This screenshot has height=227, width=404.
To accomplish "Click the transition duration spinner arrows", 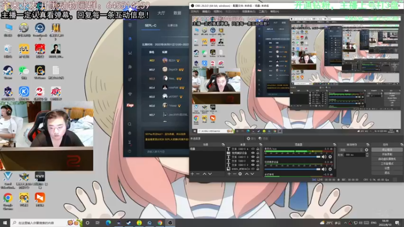I will pos(367,155).
